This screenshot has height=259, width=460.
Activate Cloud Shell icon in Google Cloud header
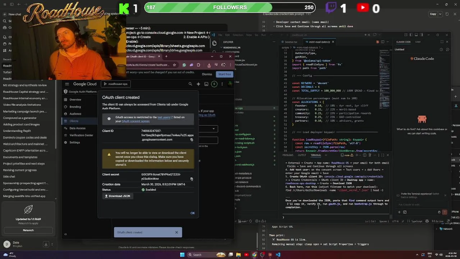[206, 84]
